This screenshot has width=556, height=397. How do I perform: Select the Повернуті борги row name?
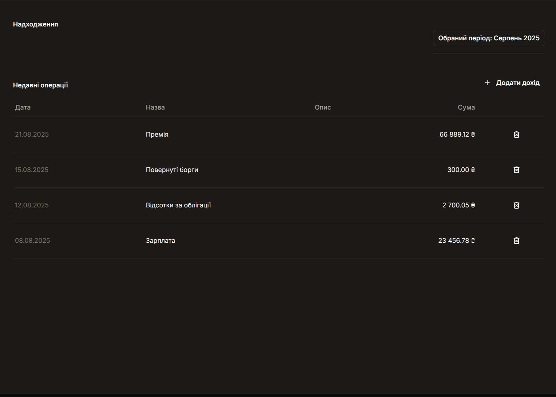(172, 170)
